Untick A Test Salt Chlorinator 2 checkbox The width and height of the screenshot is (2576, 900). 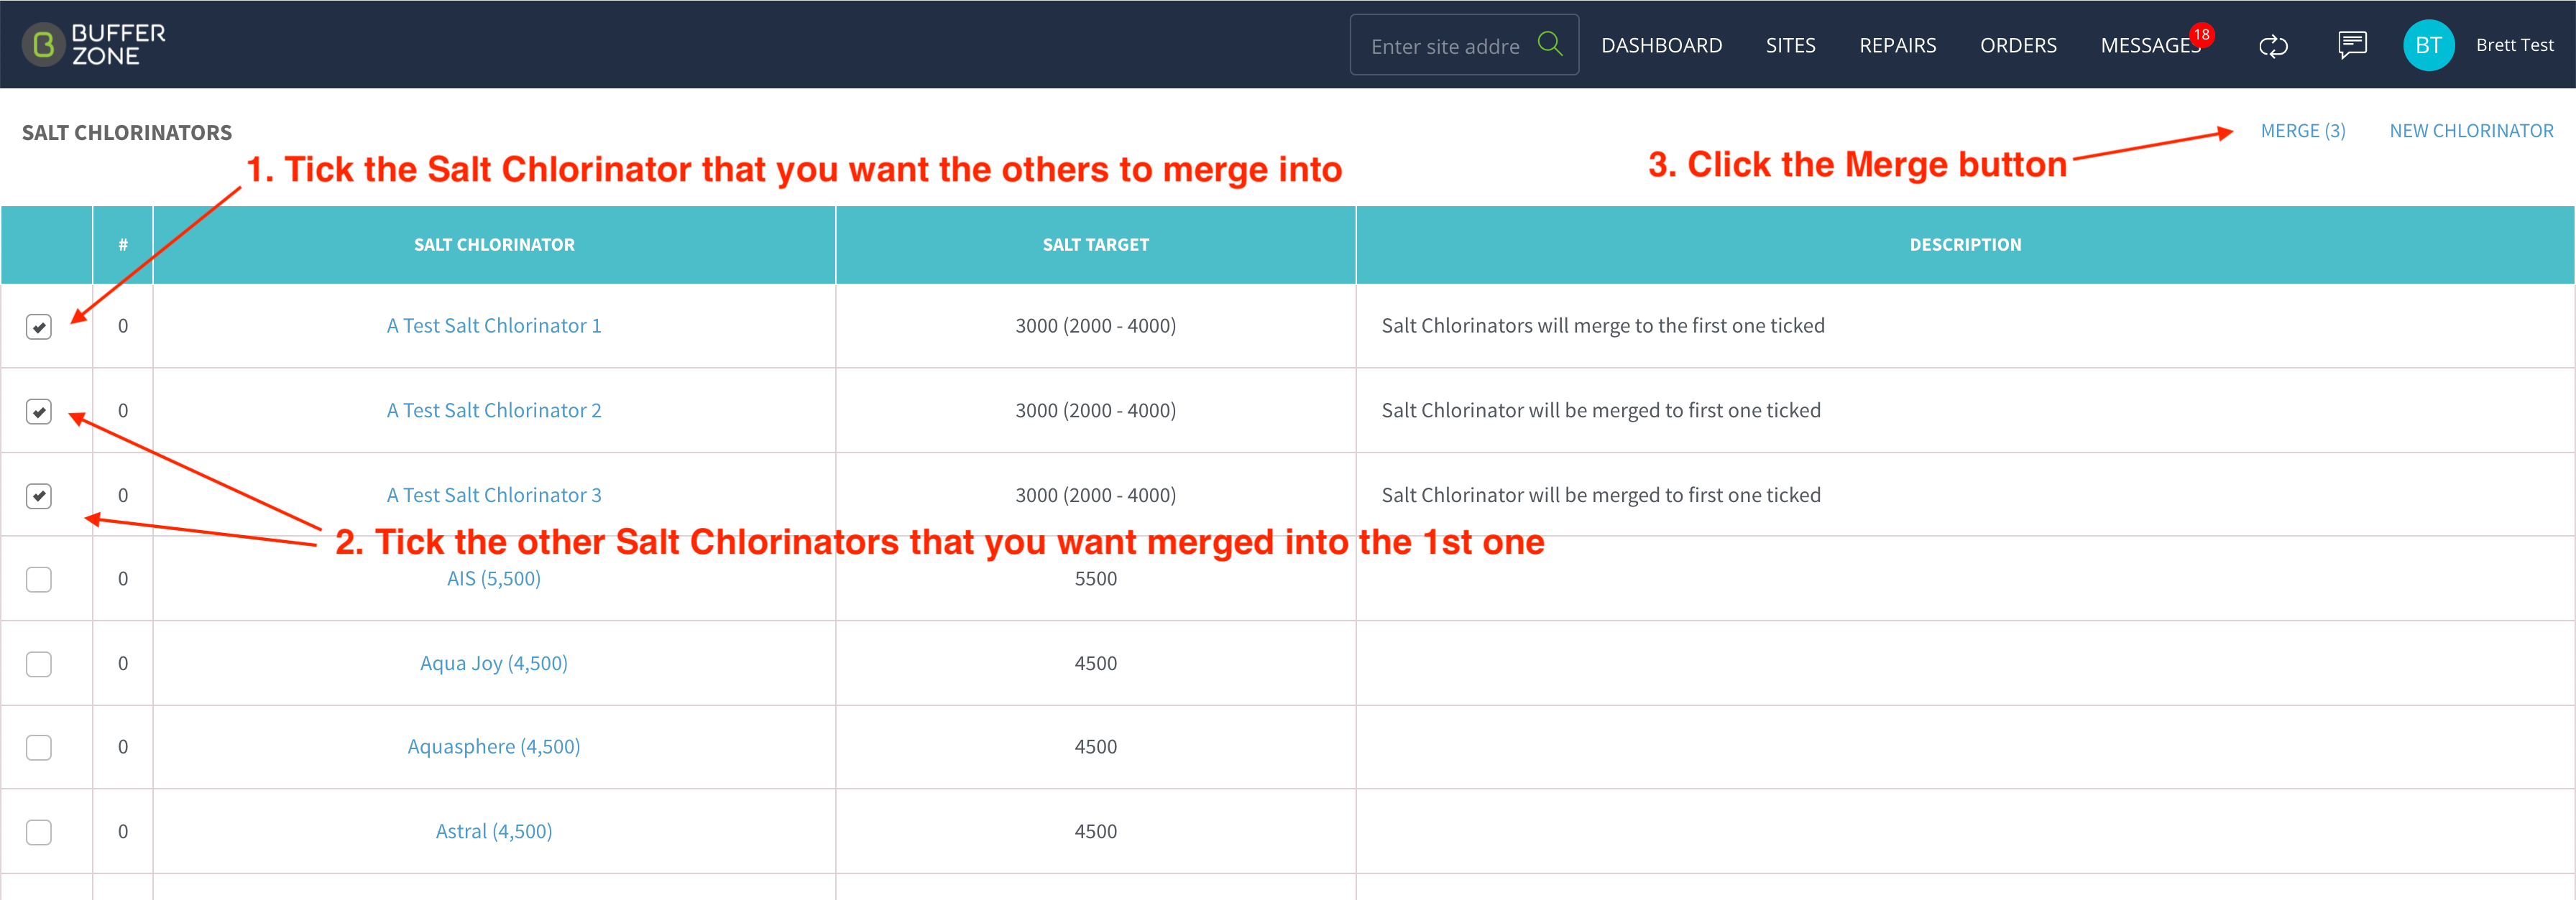[39, 412]
